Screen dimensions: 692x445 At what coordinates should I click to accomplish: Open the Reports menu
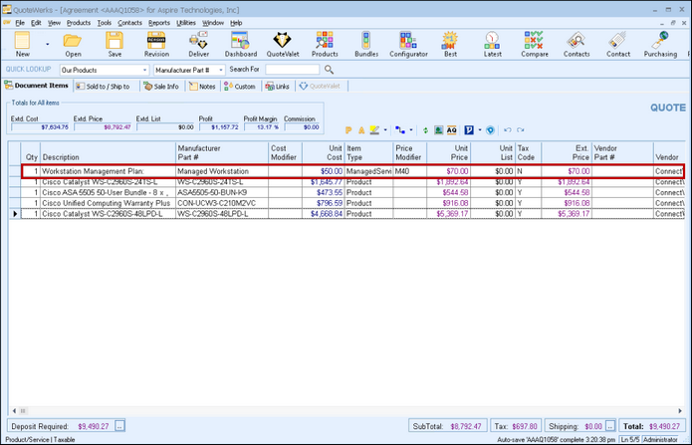(x=158, y=21)
